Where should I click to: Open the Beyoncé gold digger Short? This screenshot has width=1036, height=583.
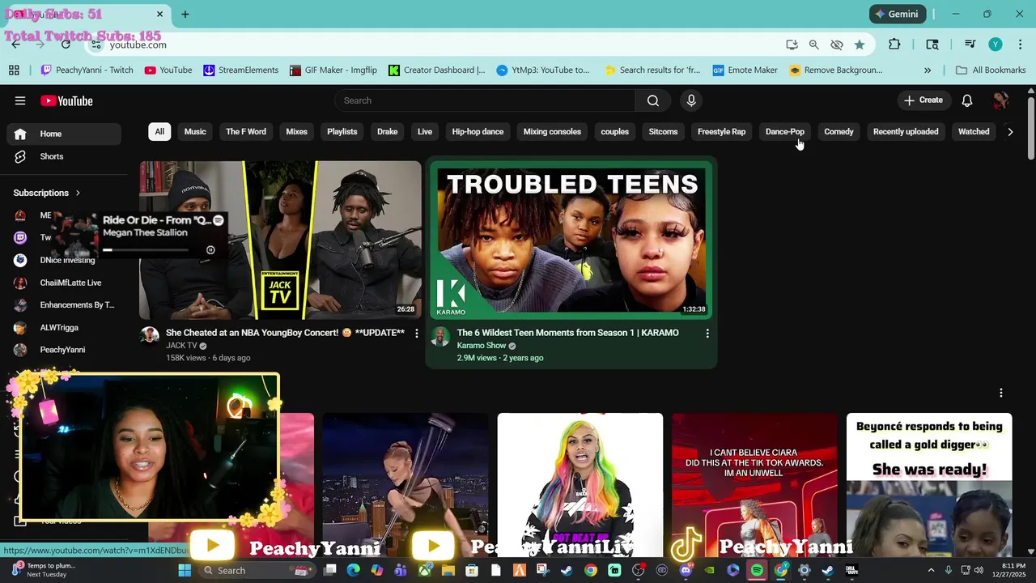[x=929, y=484]
